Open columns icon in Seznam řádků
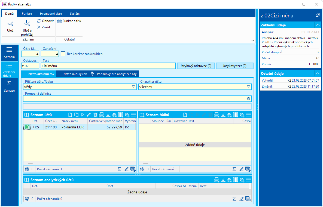 (236, 115)
